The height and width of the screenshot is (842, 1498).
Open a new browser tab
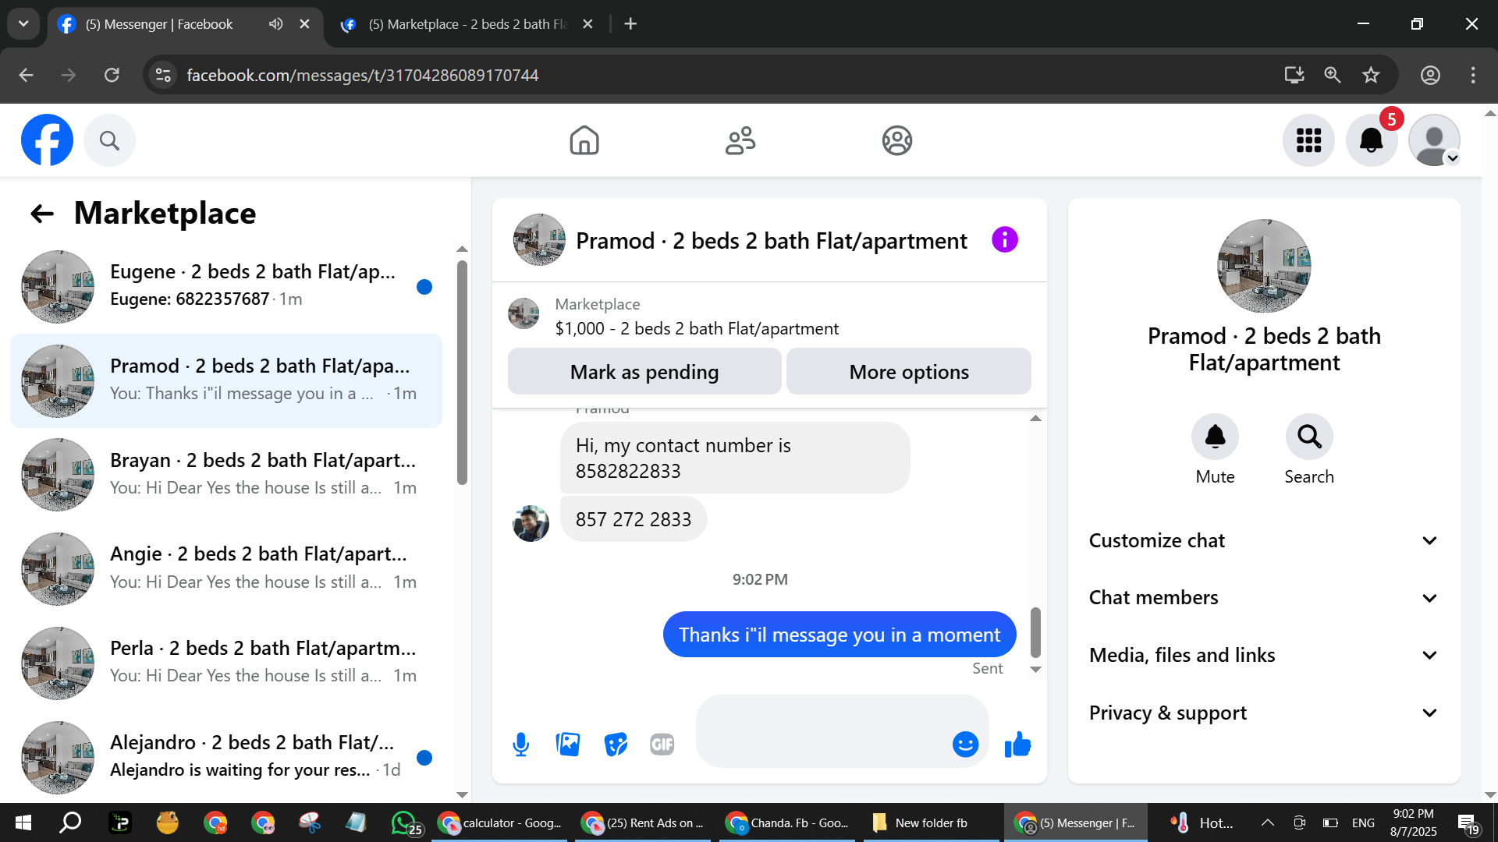630,24
